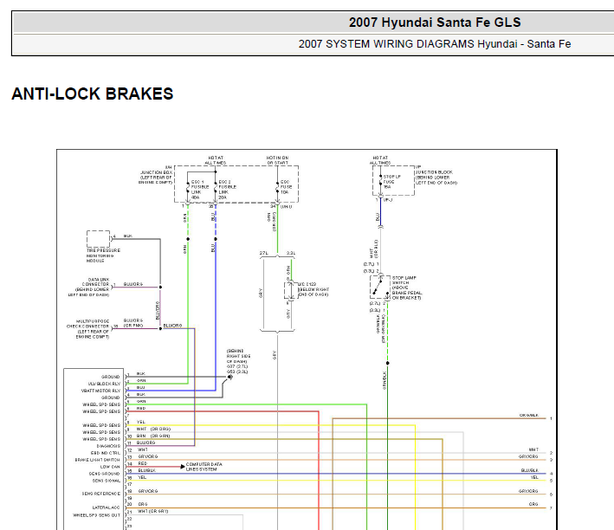Screen dimensions: 614x530
Task: Select the Tire Pressure Monitoring Module dashed box symbol
Action: (x=98, y=239)
